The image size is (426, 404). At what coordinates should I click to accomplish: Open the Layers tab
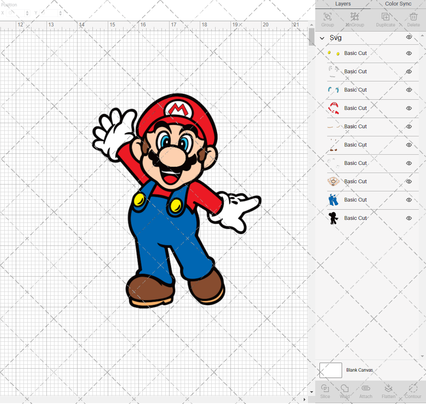[x=343, y=4]
